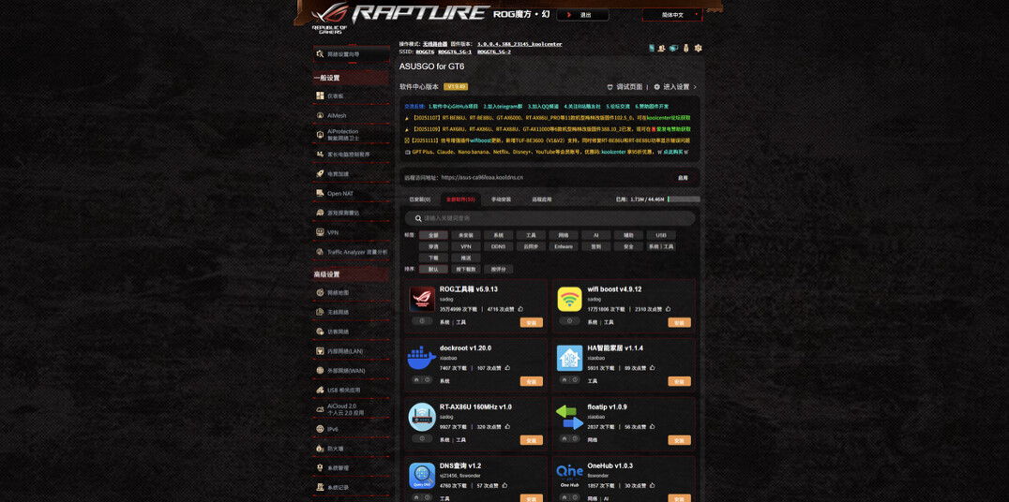1009x502 pixels.
Task: Click the floatip arrows icon
Action: (x=569, y=416)
